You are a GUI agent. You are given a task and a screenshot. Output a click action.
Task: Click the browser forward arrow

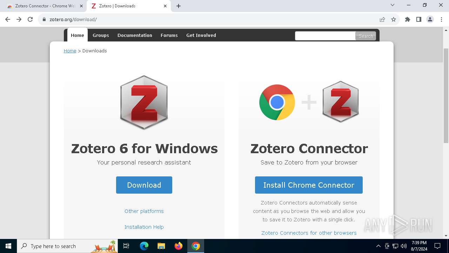[x=19, y=19]
